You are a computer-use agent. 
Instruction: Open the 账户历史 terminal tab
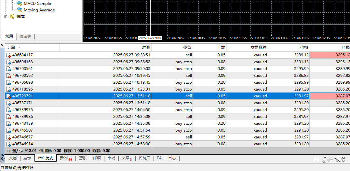[46, 158]
